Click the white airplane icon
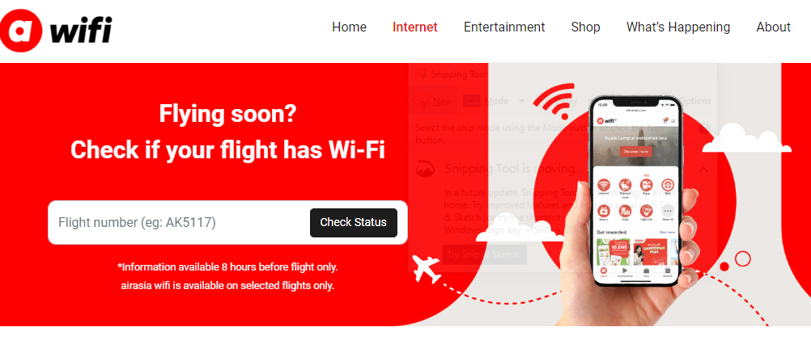The width and height of the screenshot is (811, 344). (x=427, y=269)
